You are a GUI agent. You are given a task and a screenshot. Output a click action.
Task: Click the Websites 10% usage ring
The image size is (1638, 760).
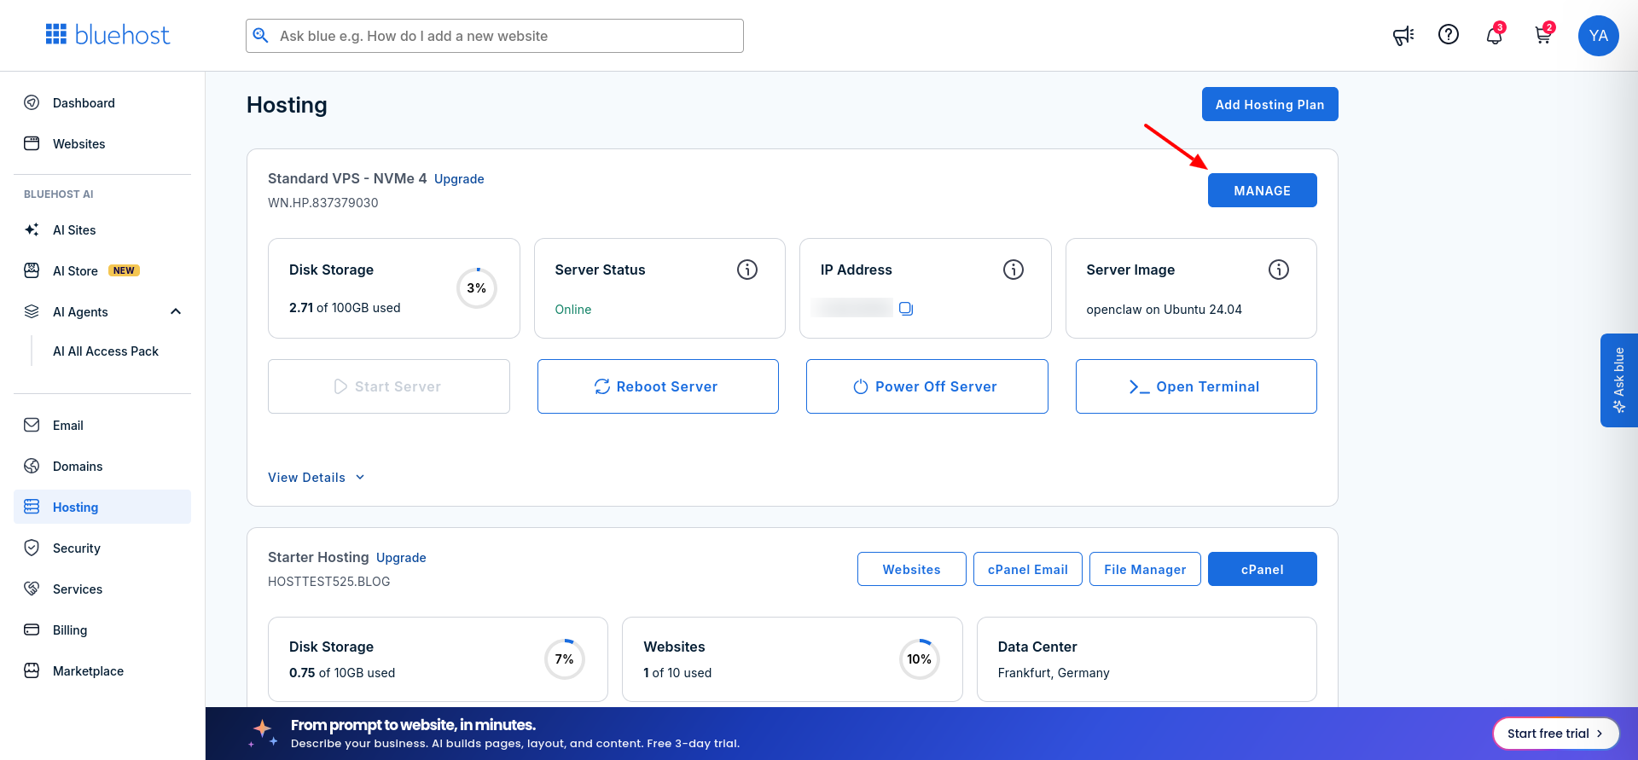pos(920,659)
